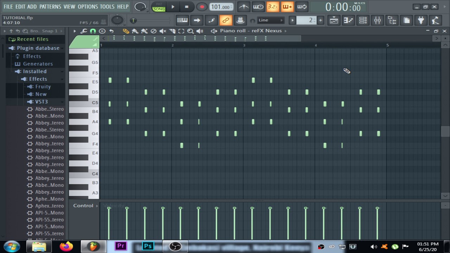Screen dimensions: 450x253
Task: Open the Line snap dropdown
Action: pos(270,20)
